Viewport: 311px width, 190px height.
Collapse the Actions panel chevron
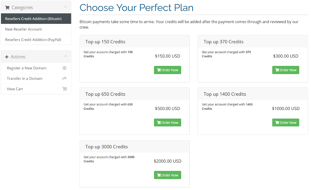66,56
